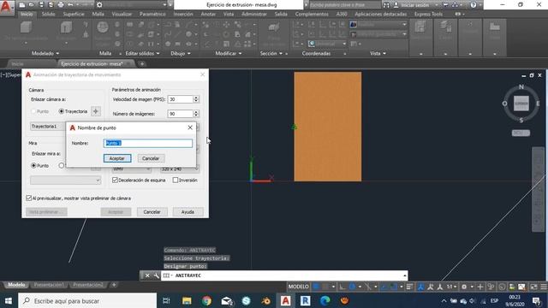The image size is (548, 308).
Task: Click the Windows search box Escribe aquí para buscar
Action: click(87, 300)
